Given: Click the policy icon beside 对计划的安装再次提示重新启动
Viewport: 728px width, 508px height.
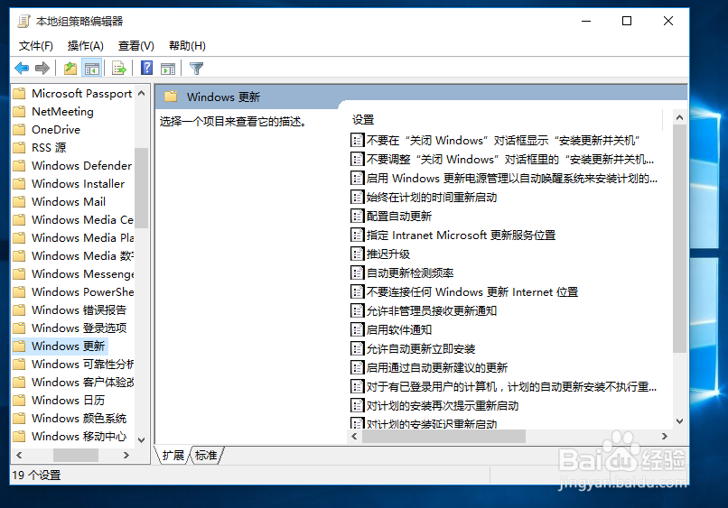Looking at the screenshot, I should click(357, 406).
